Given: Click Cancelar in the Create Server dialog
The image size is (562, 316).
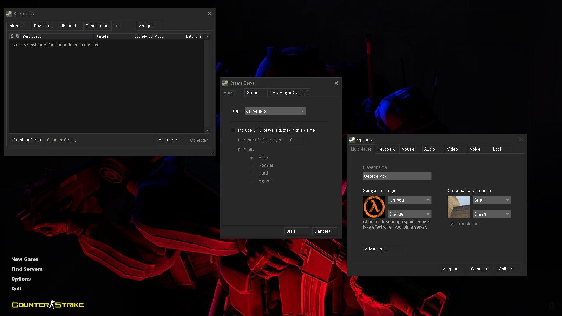Looking at the screenshot, I should point(325,231).
